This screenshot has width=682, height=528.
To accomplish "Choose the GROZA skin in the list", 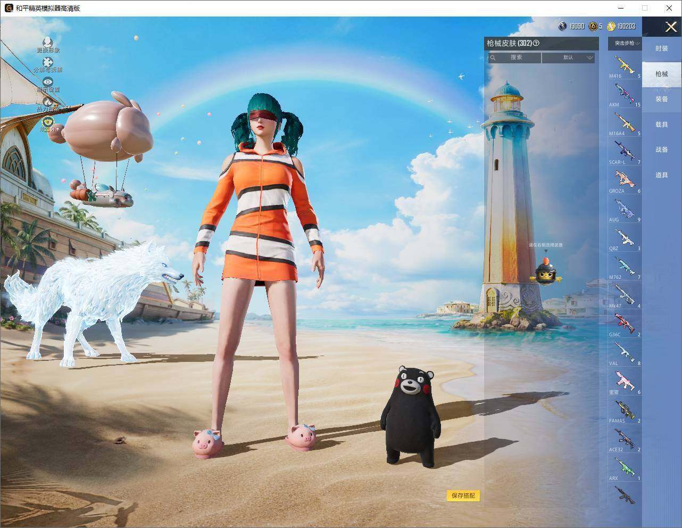I will coord(625,180).
